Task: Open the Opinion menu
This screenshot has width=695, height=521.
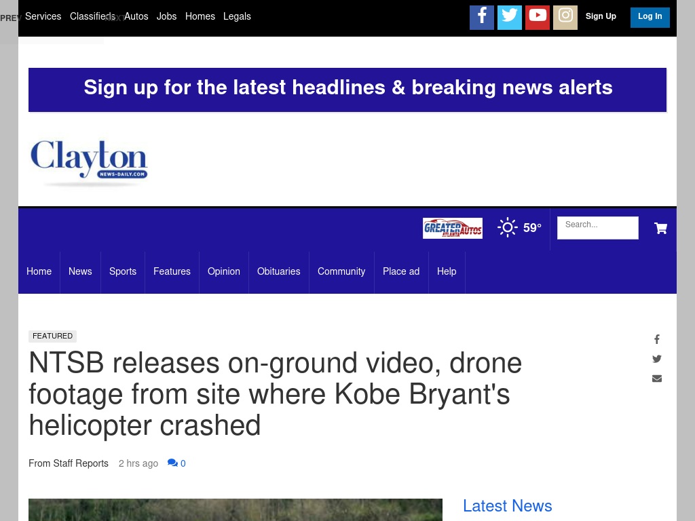Action: coord(224,271)
